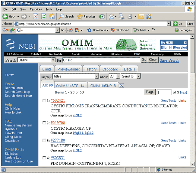Click the Print icon
The height and width of the screenshot is (173, 196).
click(121, 17)
